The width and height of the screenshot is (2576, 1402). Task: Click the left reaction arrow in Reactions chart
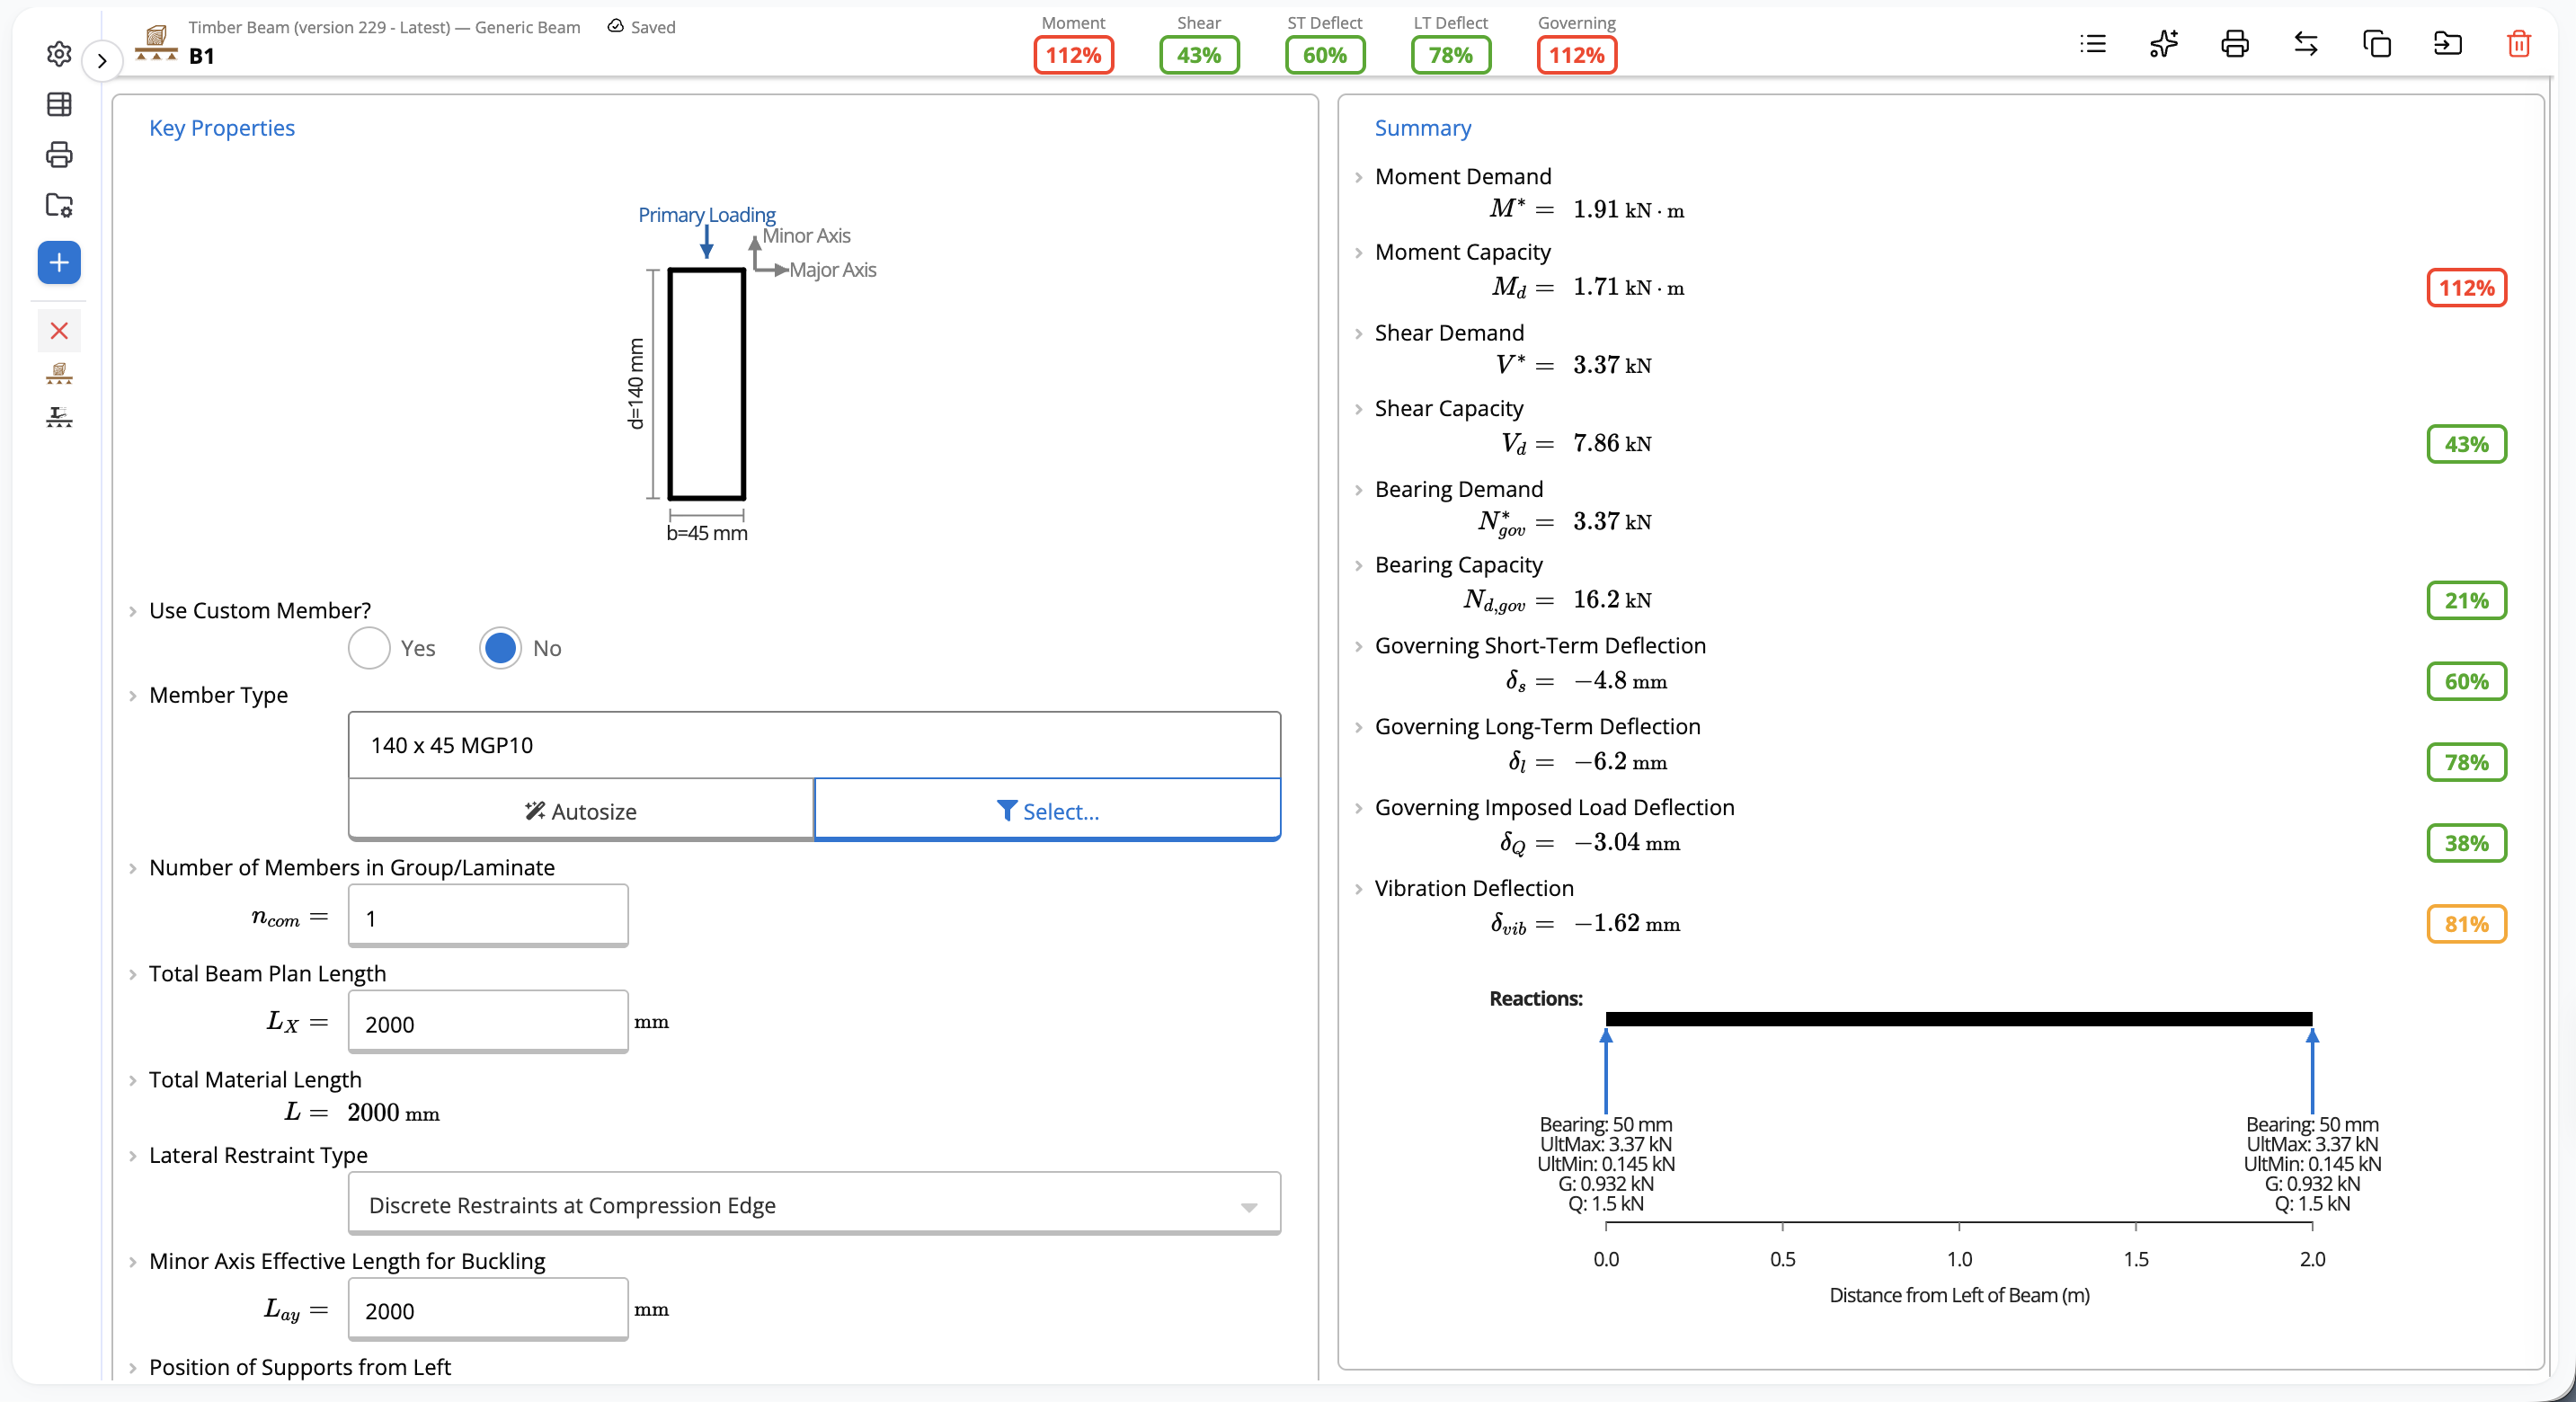click(x=1606, y=1071)
